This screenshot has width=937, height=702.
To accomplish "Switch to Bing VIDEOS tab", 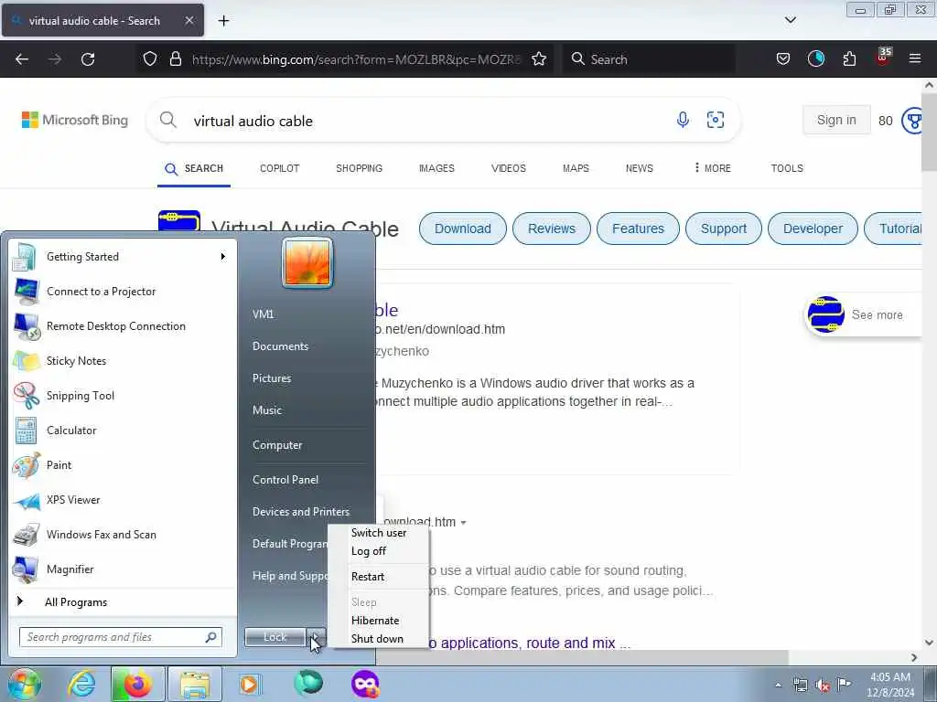I will (509, 168).
